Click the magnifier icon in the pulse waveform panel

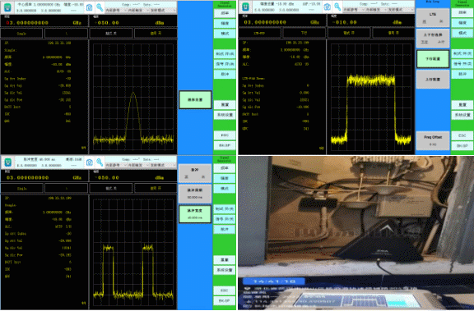[100, 162]
